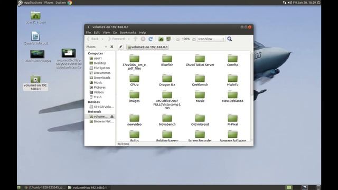Open the Icon View mode dropdown
338x190 pixels.
click(x=211, y=39)
